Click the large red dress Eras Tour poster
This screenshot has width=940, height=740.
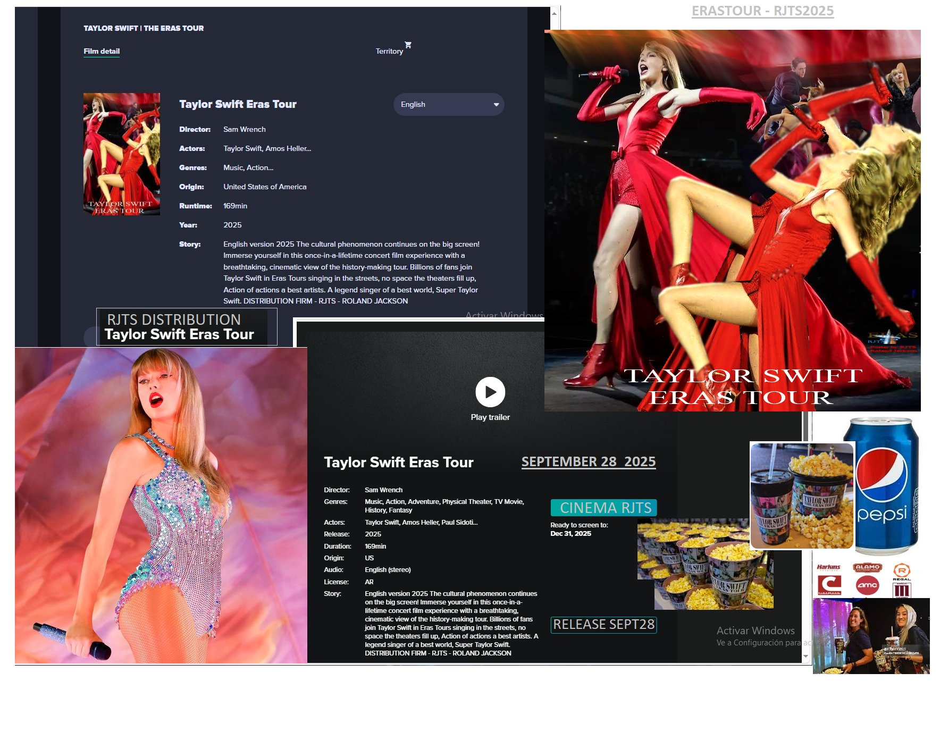[x=733, y=220]
